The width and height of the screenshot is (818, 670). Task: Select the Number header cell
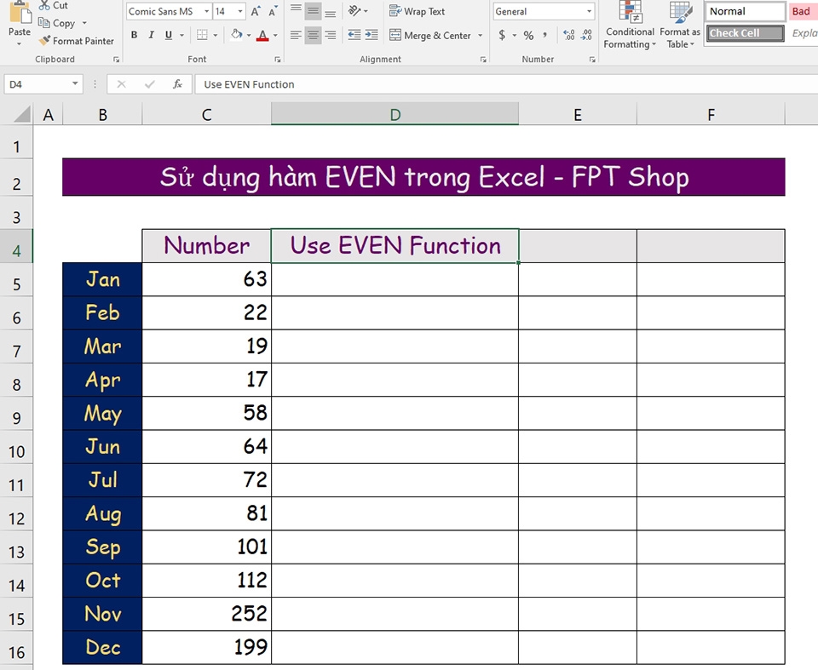point(206,245)
